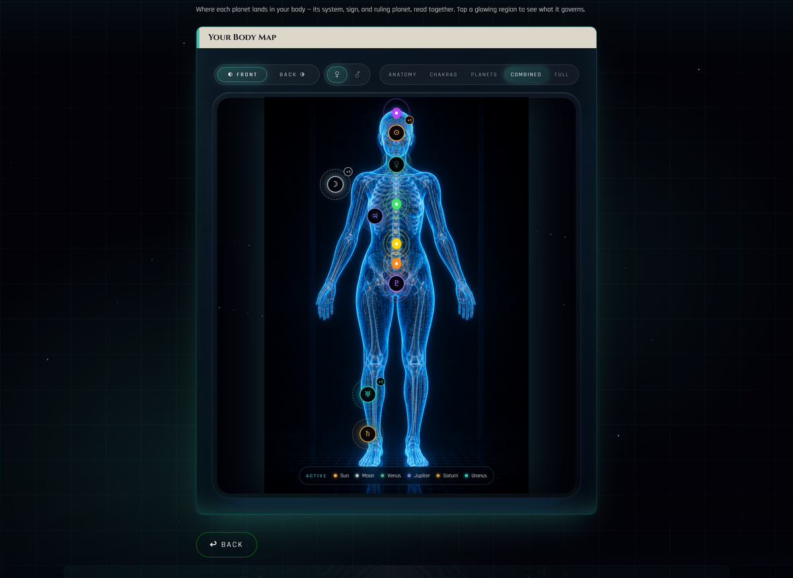Image resolution: width=793 pixels, height=578 pixels.
Task: Open the Chakras layer tab
Action: (443, 75)
